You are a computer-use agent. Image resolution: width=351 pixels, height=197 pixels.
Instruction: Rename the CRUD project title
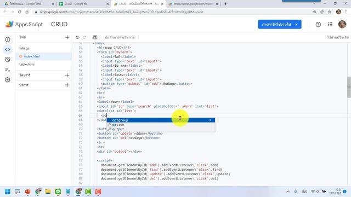59,24
